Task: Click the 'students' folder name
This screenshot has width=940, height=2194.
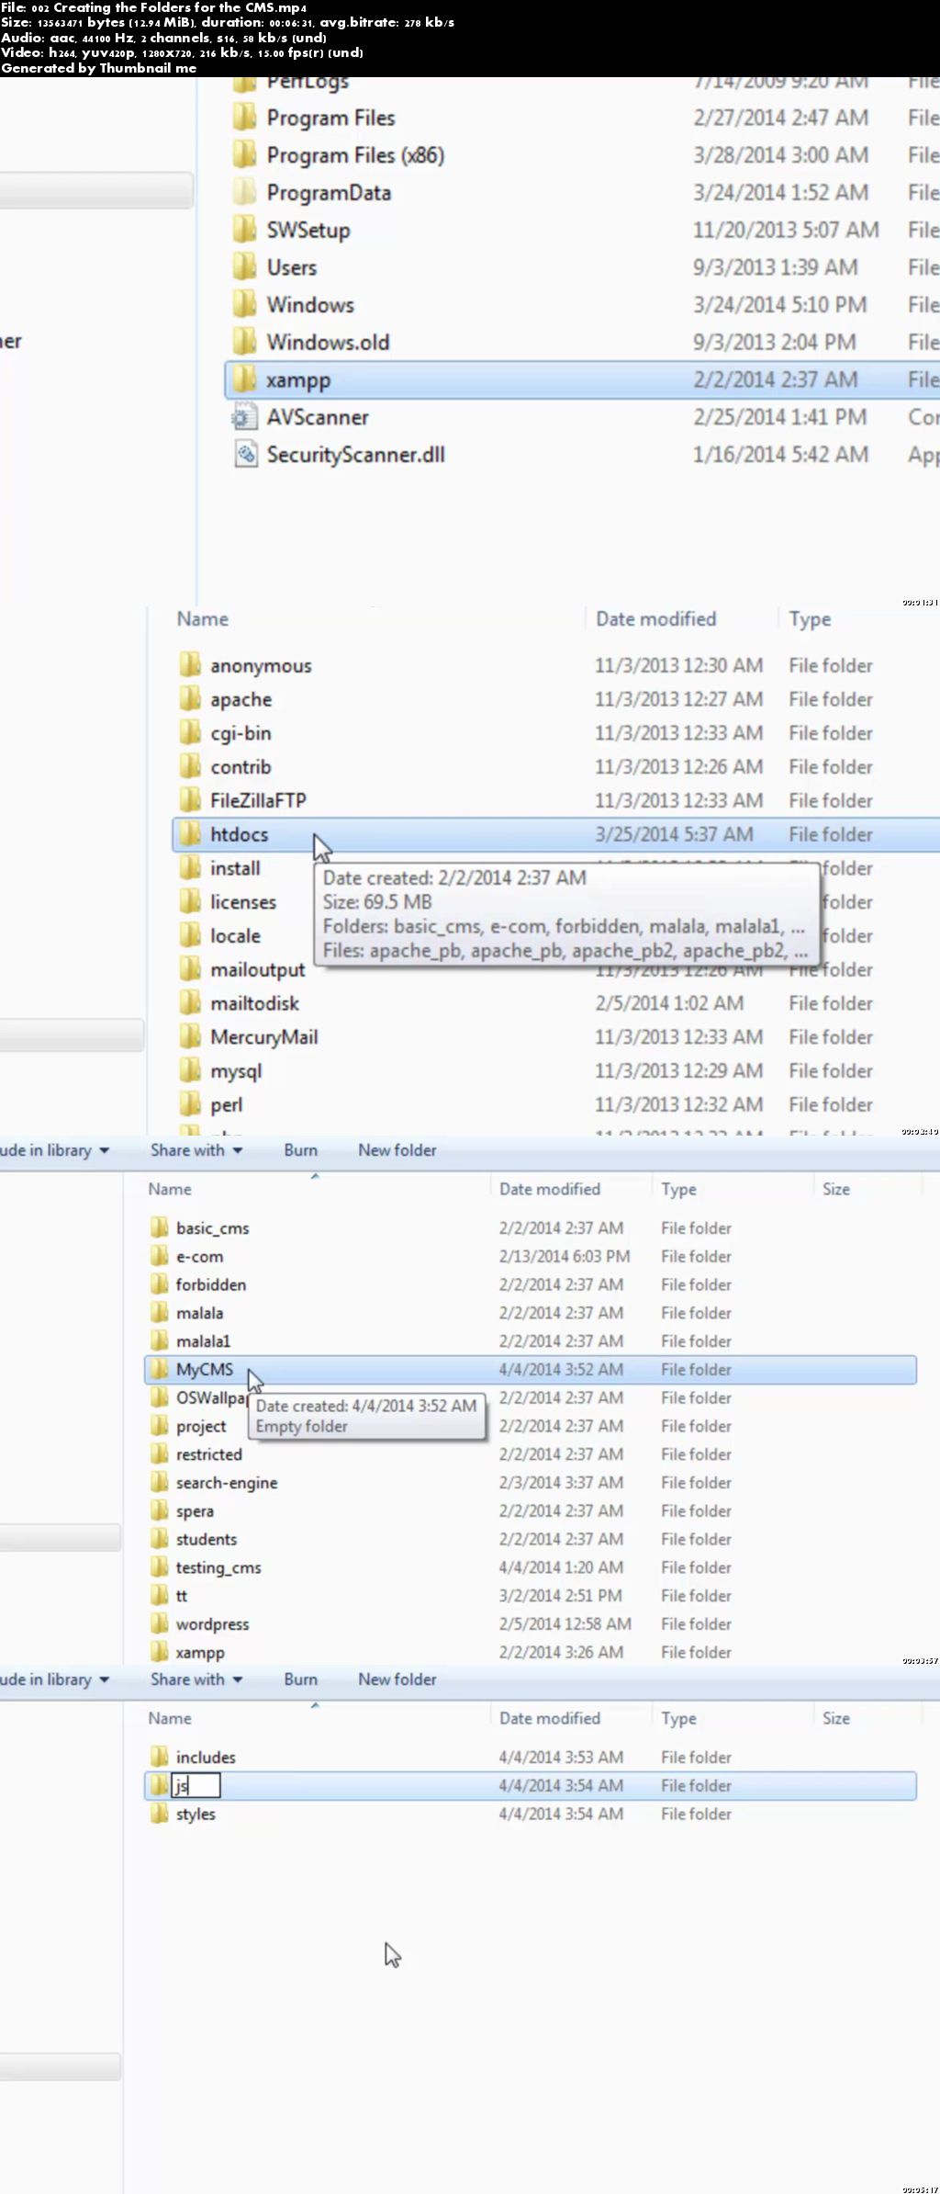Action: point(207,1539)
